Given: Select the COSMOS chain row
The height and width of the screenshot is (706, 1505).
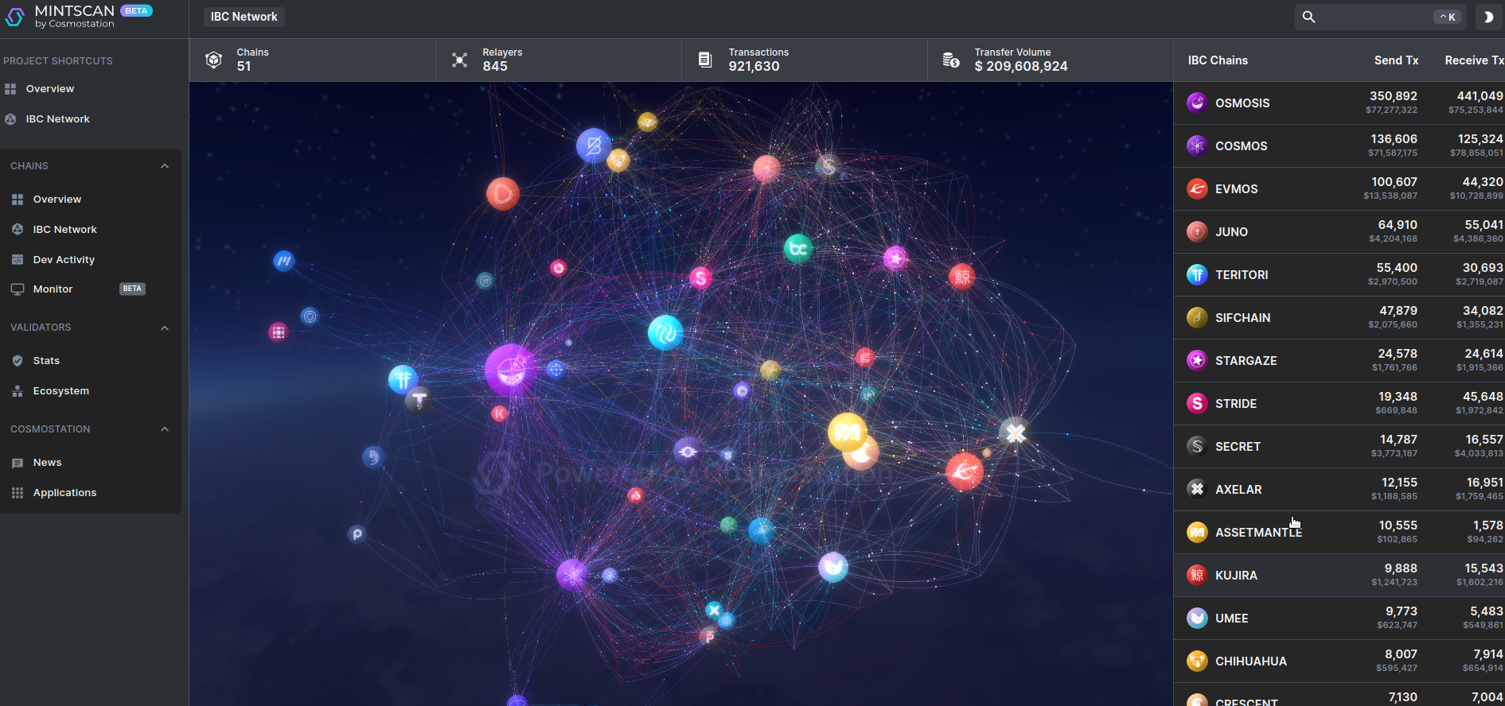Looking at the screenshot, I should tap(1339, 146).
